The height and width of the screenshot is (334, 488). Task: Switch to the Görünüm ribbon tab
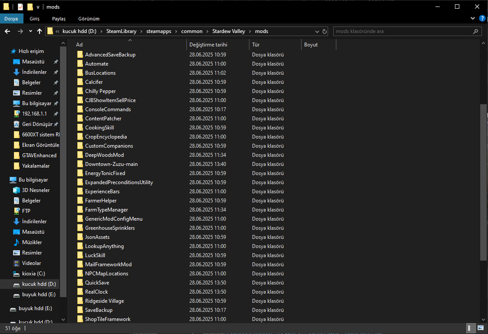click(x=89, y=19)
